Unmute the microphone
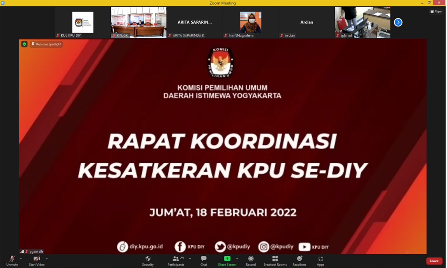Screen dimensions: 447x268 click(12, 260)
